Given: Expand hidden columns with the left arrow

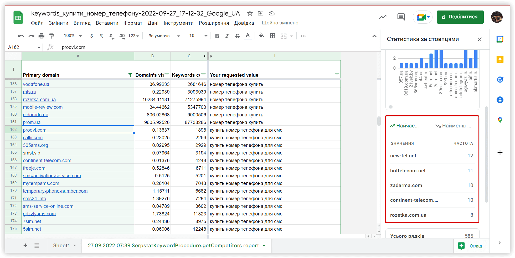Looking at the screenshot, I should point(204,56).
